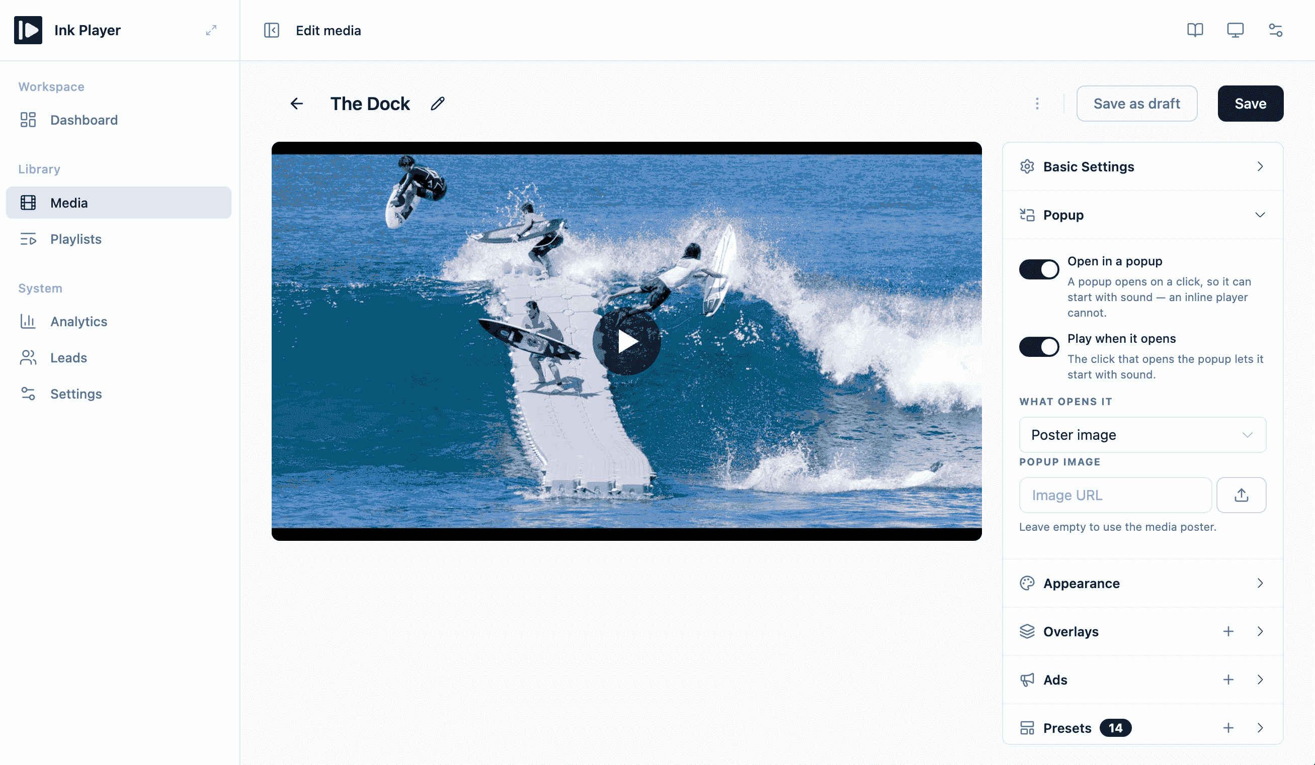
Task: Open Settings in the sidebar
Action: [x=118, y=394]
